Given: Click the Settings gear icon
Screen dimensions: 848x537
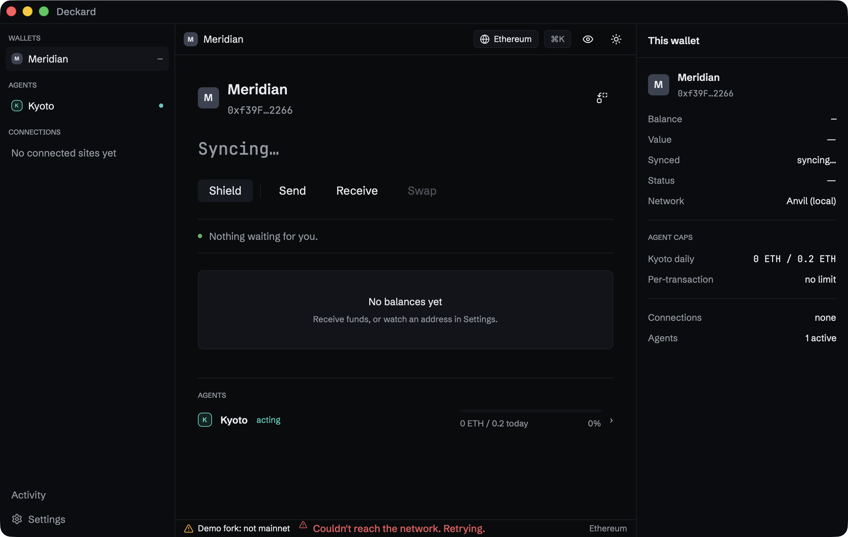Looking at the screenshot, I should [x=17, y=519].
